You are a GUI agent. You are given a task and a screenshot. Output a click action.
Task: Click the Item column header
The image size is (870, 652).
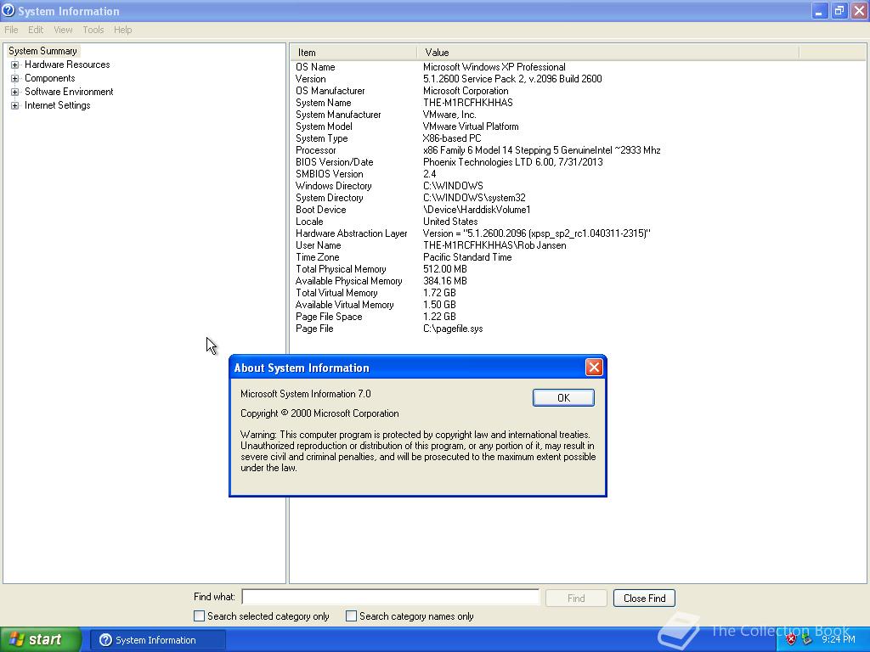point(353,53)
